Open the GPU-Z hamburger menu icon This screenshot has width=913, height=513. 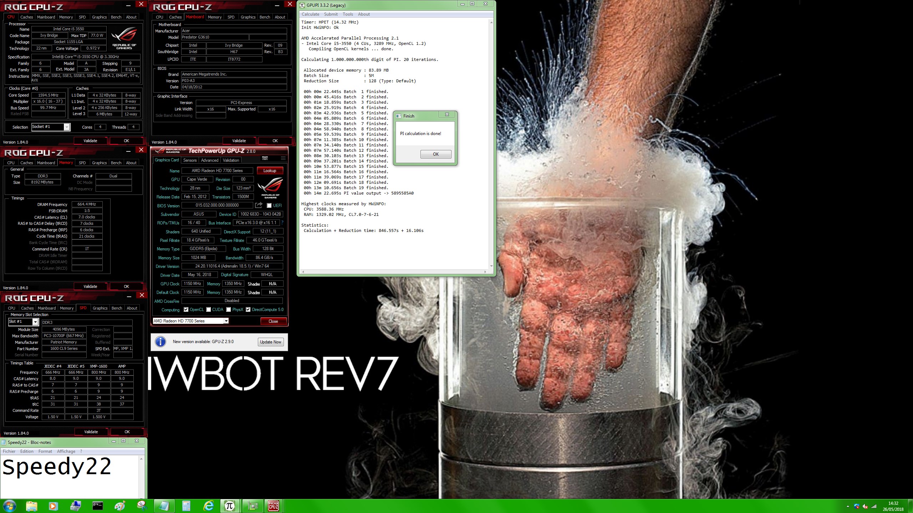click(x=283, y=158)
